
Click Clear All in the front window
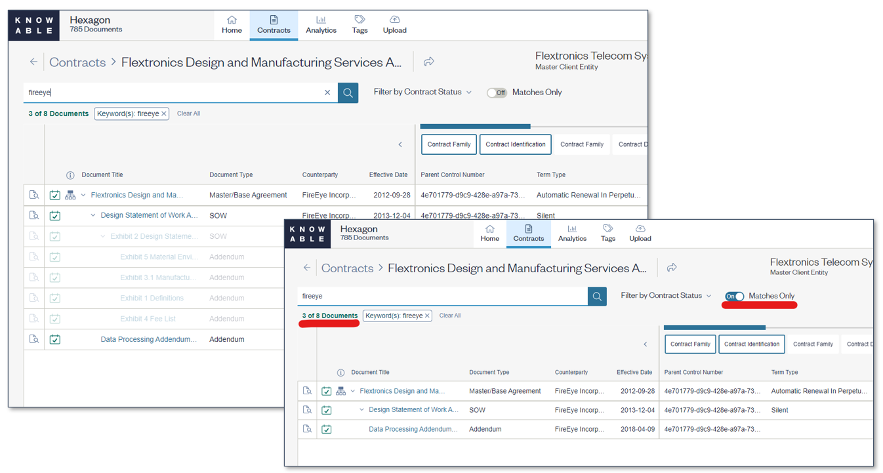point(450,316)
